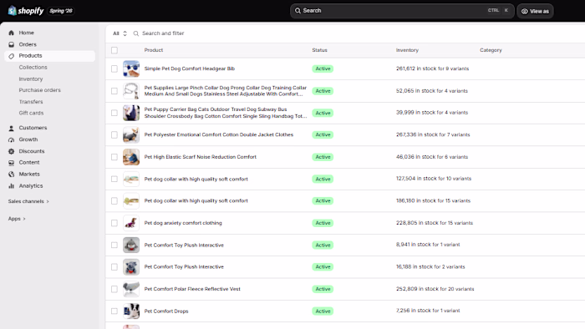Open Pet Comfort Polar Fleece Reflective Vest product
585x329 pixels.
point(192,289)
